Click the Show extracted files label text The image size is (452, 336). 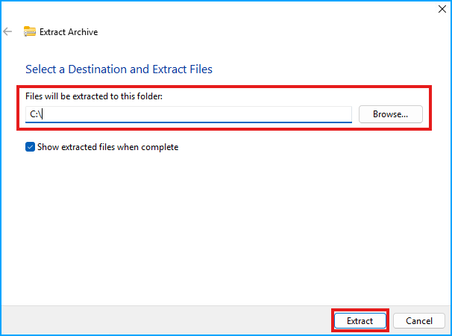pyautogui.click(x=108, y=147)
